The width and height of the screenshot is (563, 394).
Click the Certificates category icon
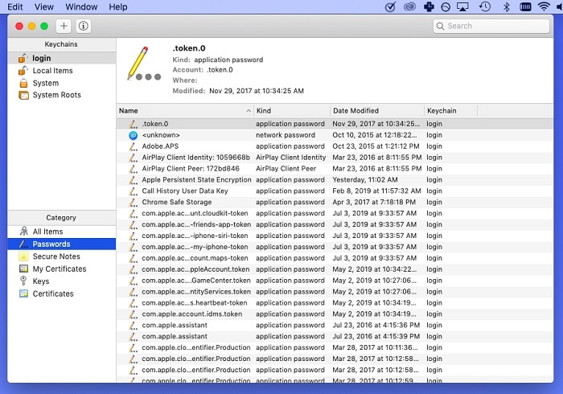click(x=23, y=293)
